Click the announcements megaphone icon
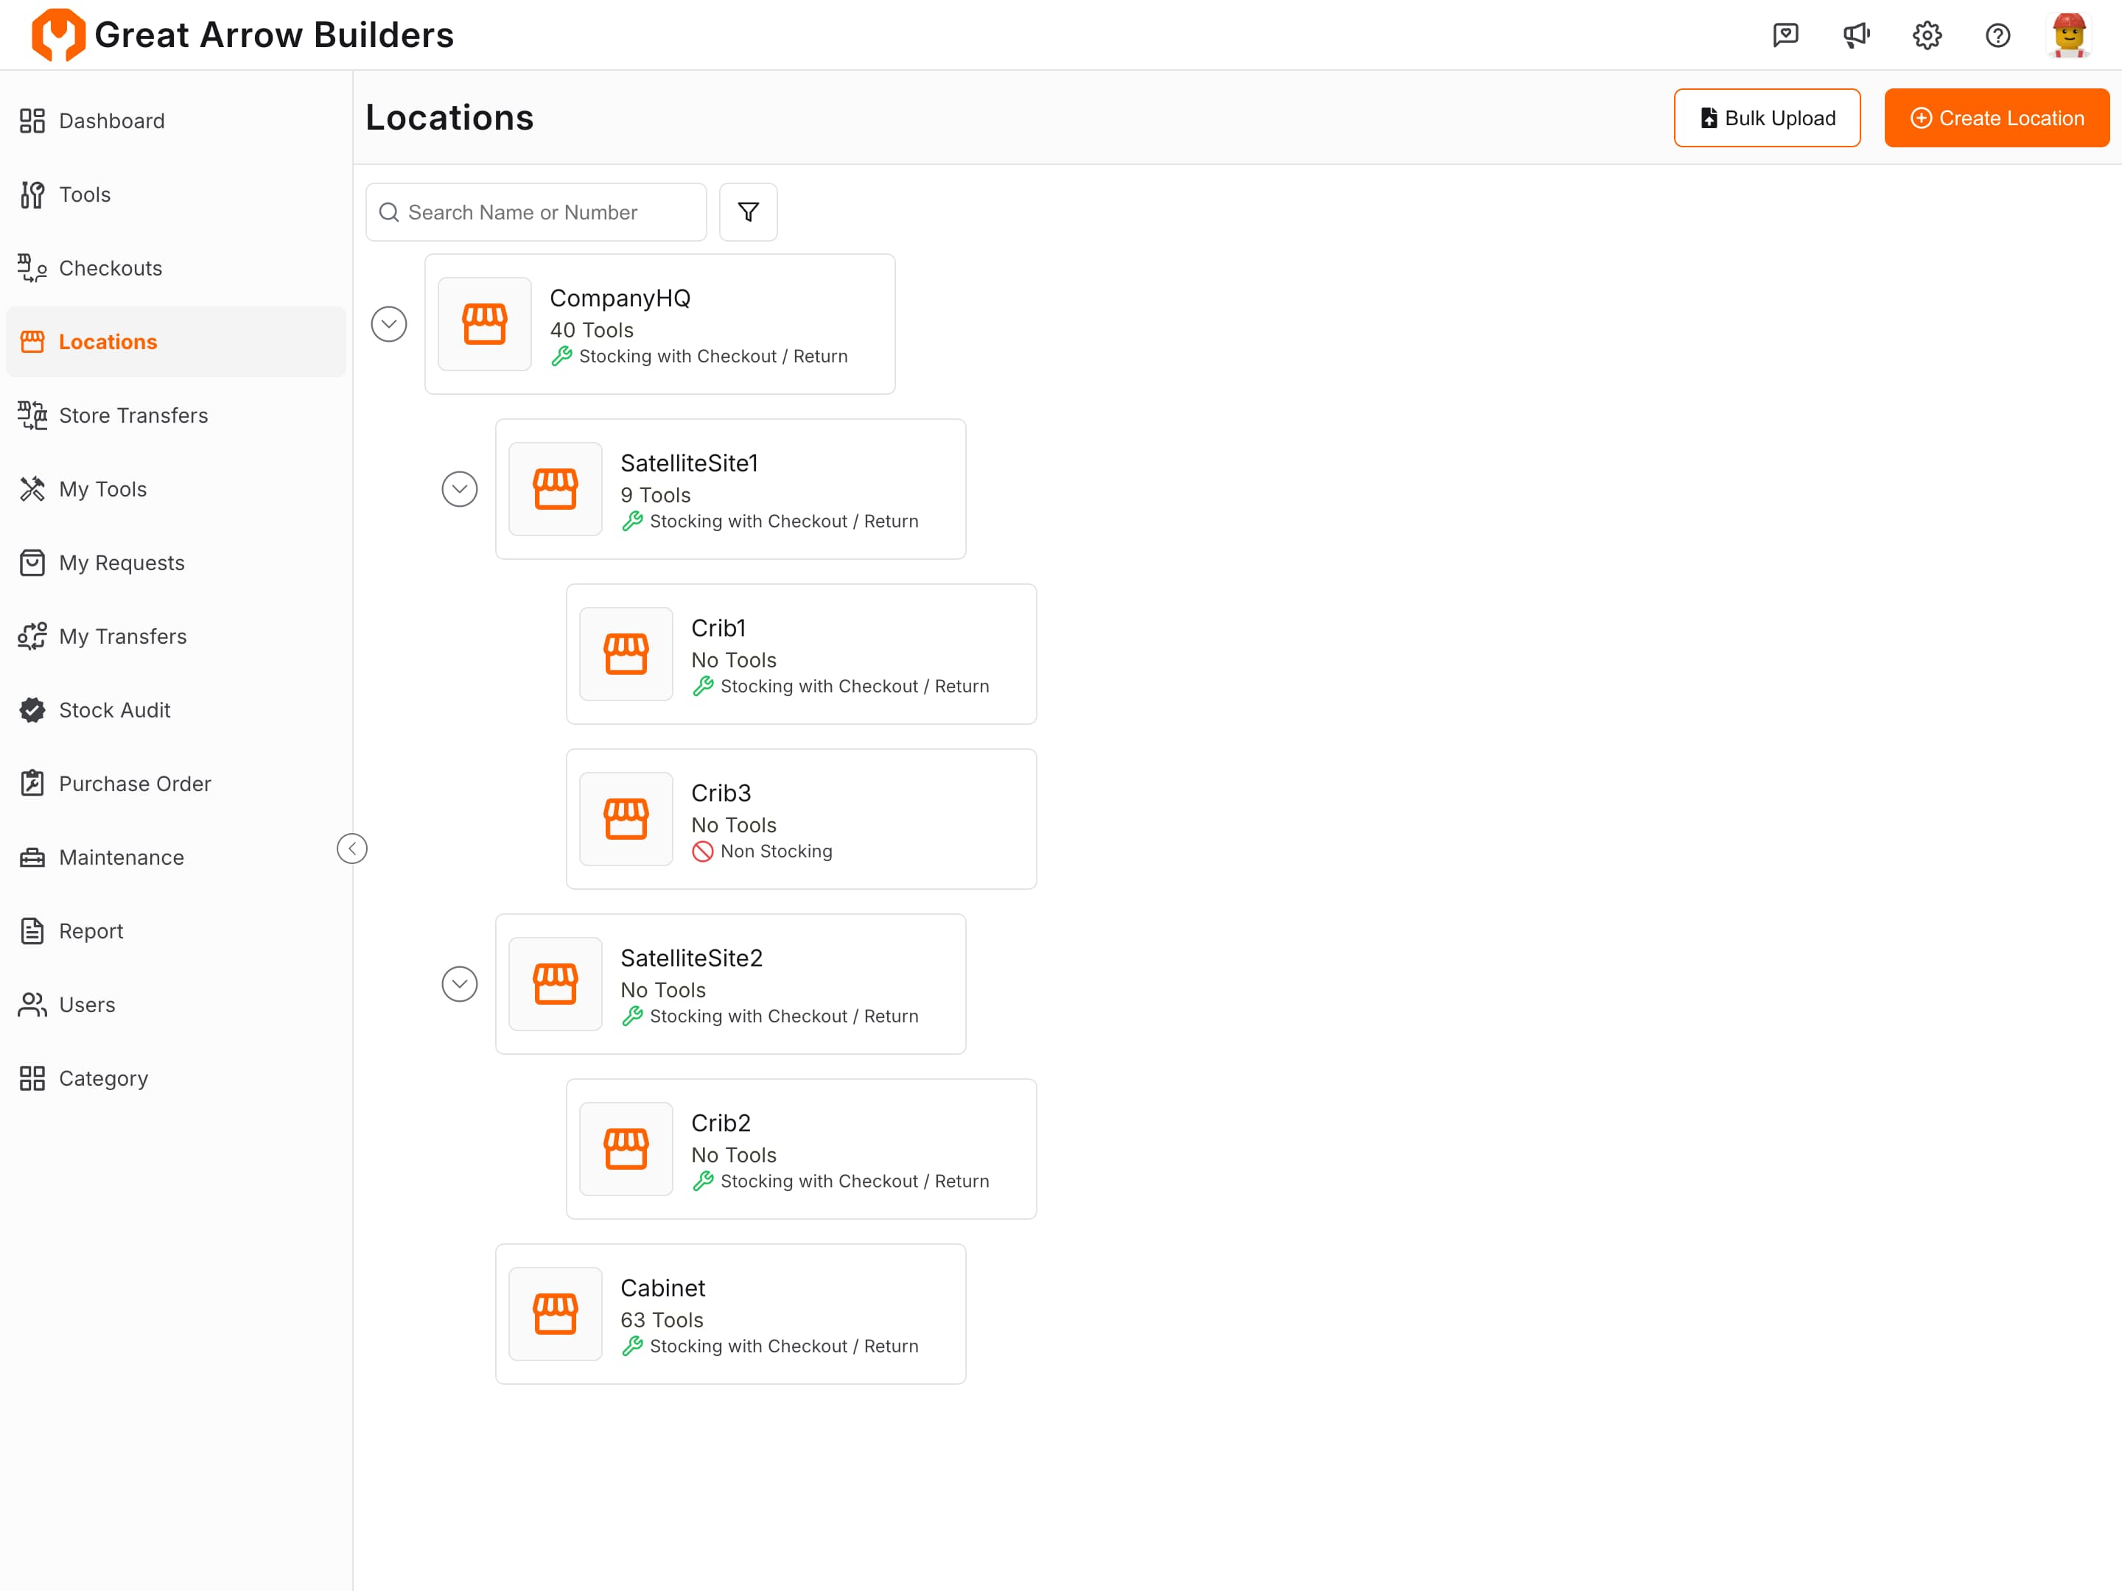Image resolution: width=2122 pixels, height=1591 pixels. [x=1856, y=35]
